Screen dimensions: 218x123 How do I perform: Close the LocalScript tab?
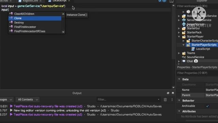tap(69, 1)
